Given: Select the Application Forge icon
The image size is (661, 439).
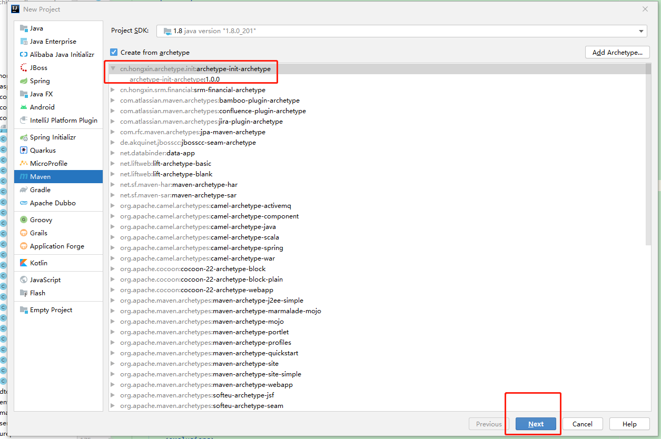Looking at the screenshot, I should tap(23, 246).
